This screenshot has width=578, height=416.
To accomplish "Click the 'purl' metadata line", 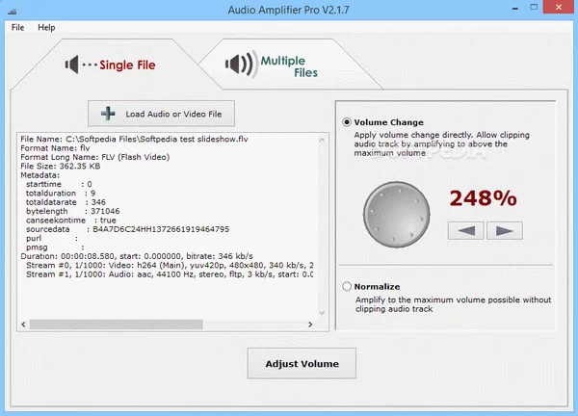I will [x=52, y=239].
